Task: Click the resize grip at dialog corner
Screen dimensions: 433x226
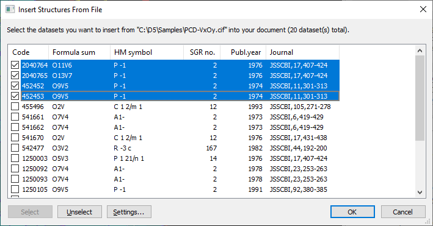Action: tap(428, 221)
